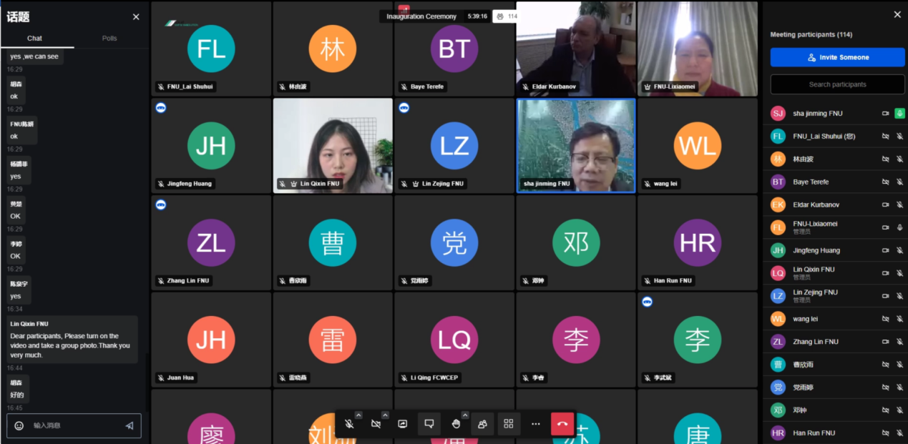Select 曹欣雨 in the participants list
Screen dimensions: 908x444
(836, 365)
